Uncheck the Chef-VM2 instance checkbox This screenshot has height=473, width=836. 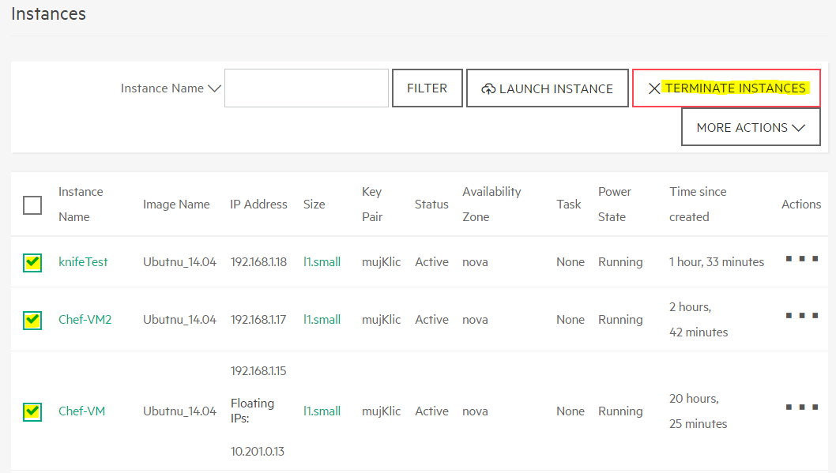point(32,320)
